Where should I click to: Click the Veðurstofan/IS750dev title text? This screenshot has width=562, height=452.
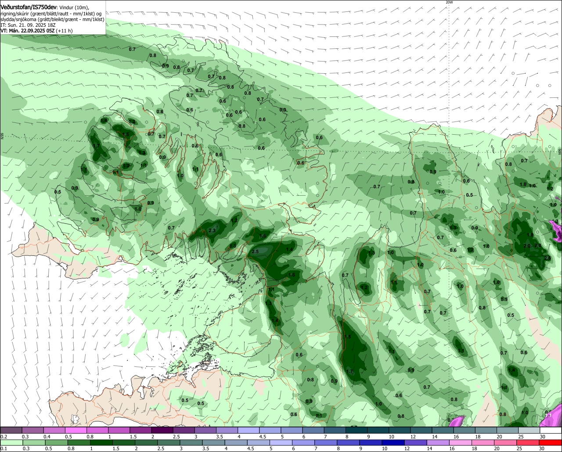point(29,7)
